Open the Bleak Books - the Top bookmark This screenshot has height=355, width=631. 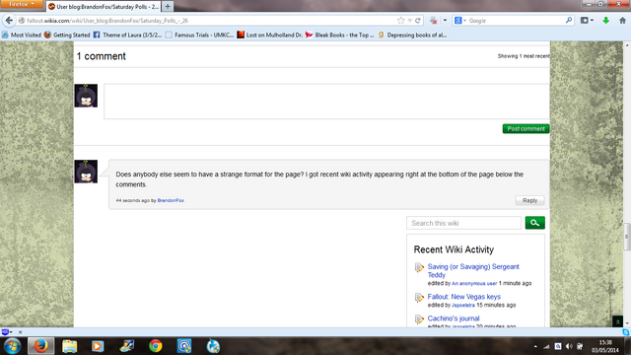click(339, 35)
